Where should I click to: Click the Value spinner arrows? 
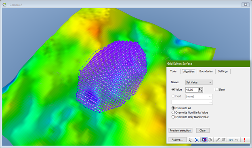(200, 90)
